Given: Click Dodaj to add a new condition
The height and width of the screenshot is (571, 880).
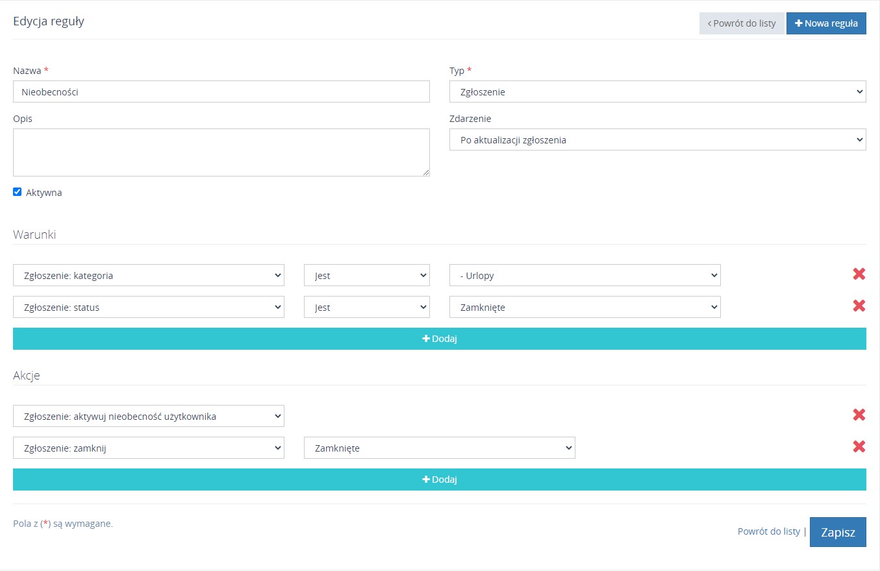Looking at the screenshot, I should click(439, 339).
